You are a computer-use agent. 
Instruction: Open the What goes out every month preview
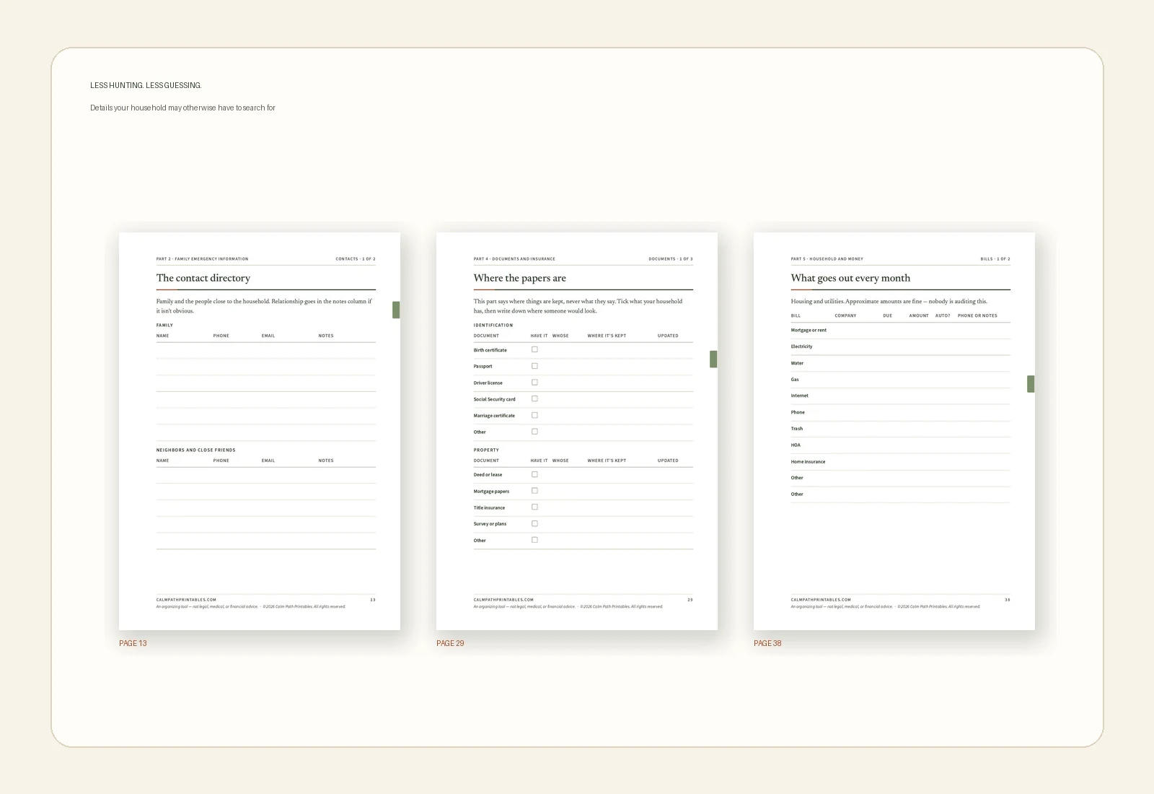894,431
